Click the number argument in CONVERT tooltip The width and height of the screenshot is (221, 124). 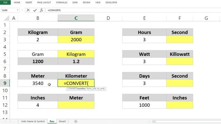(81, 89)
